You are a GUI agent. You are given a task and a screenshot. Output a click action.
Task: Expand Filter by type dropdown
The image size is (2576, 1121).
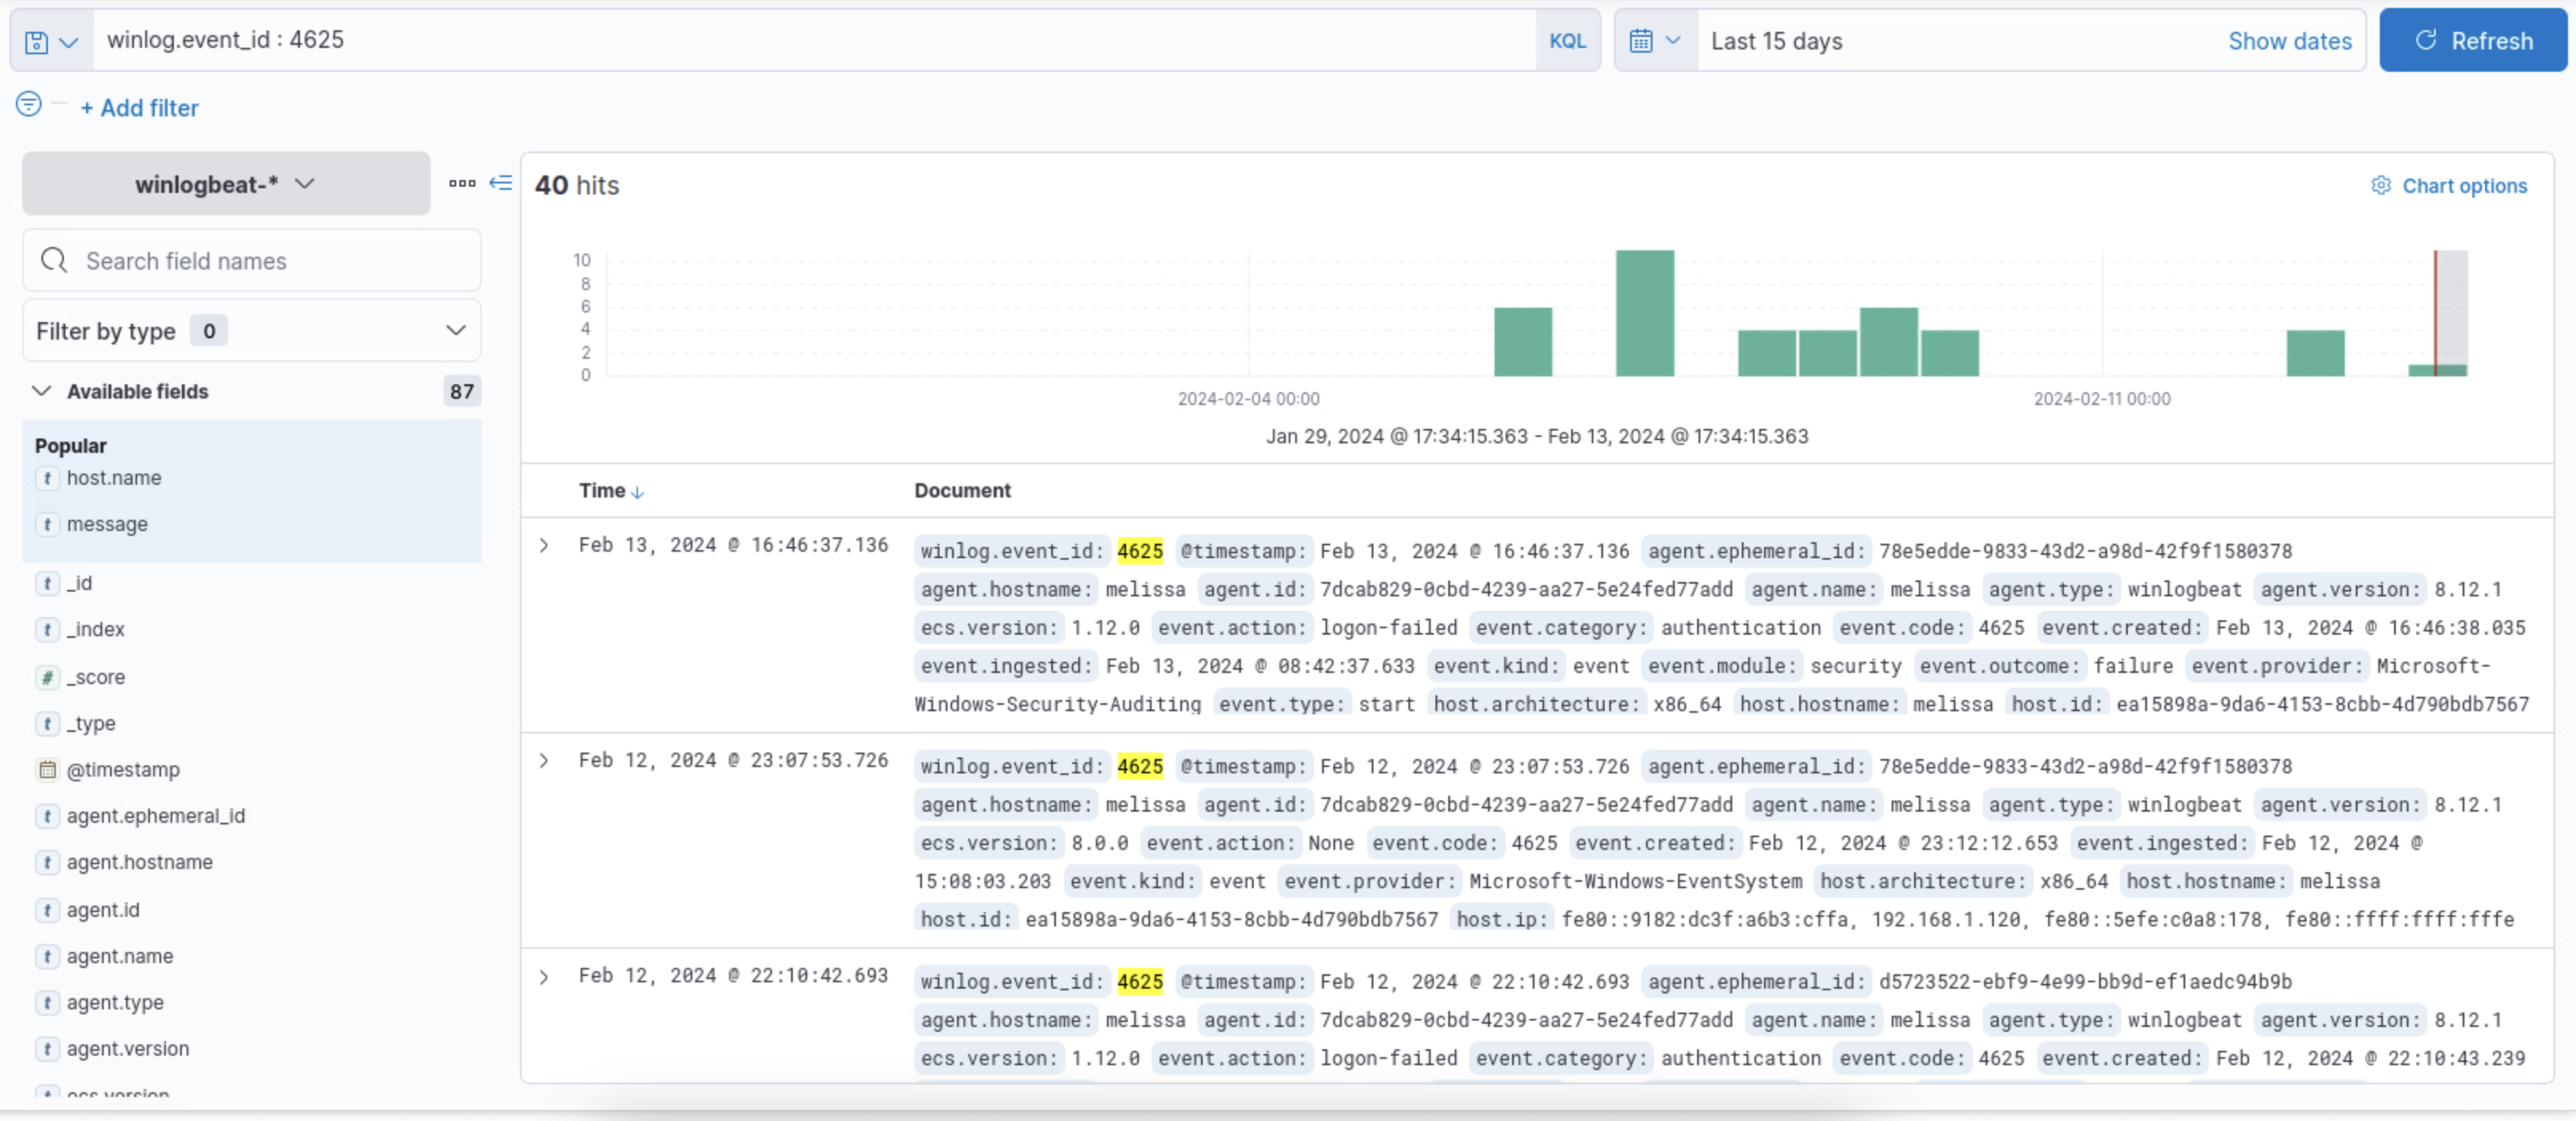click(251, 331)
